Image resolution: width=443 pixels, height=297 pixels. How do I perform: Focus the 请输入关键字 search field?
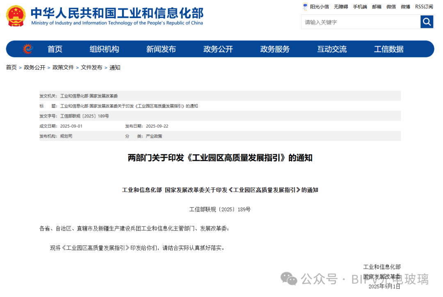pos(360,22)
